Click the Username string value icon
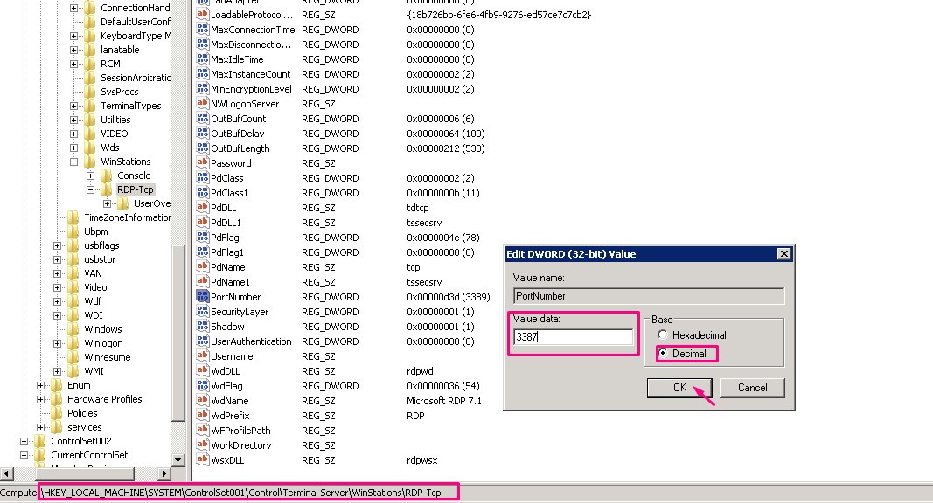Viewport: 933px width, 503px height. [202, 355]
